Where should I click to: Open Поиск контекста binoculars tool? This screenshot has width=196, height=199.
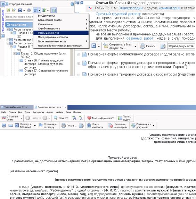coord(96,125)
